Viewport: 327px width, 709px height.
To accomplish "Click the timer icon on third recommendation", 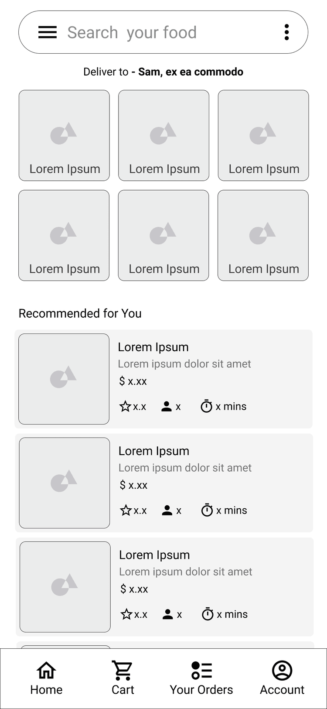I will tap(208, 614).
